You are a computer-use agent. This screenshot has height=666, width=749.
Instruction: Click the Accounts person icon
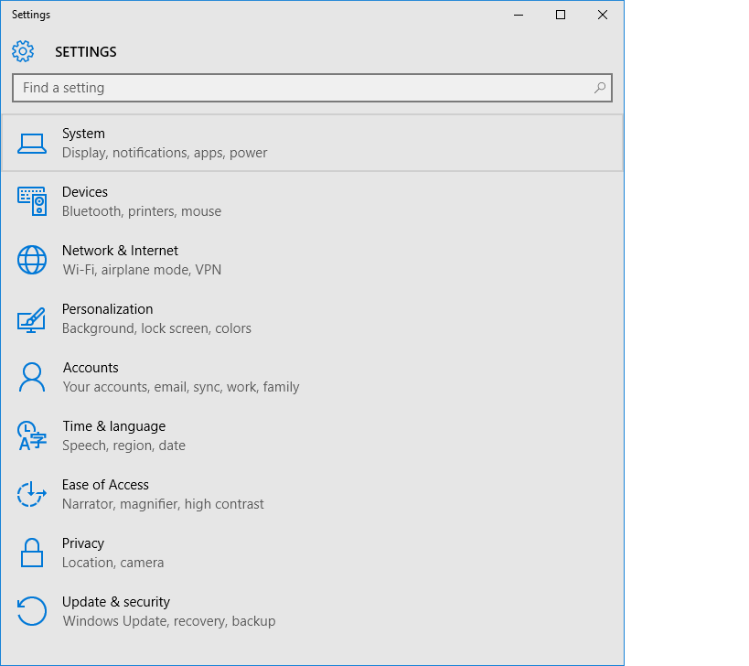[32, 377]
